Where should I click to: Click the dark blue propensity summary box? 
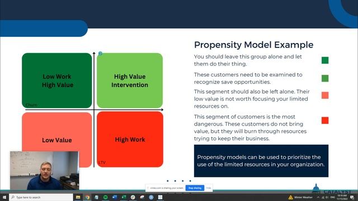pos(261,161)
